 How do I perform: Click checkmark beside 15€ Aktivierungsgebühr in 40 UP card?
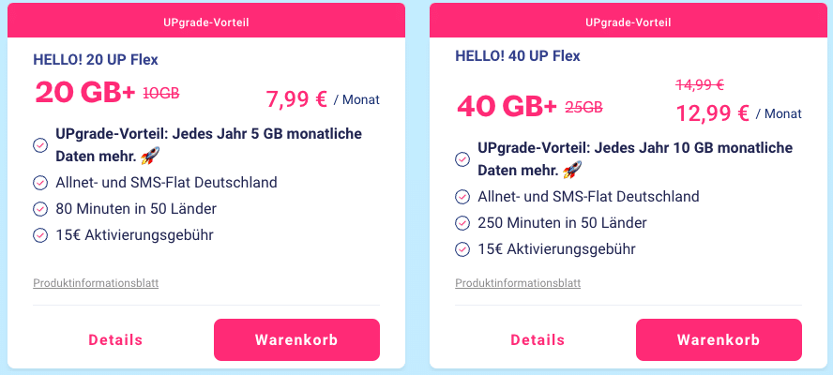click(462, 249)
